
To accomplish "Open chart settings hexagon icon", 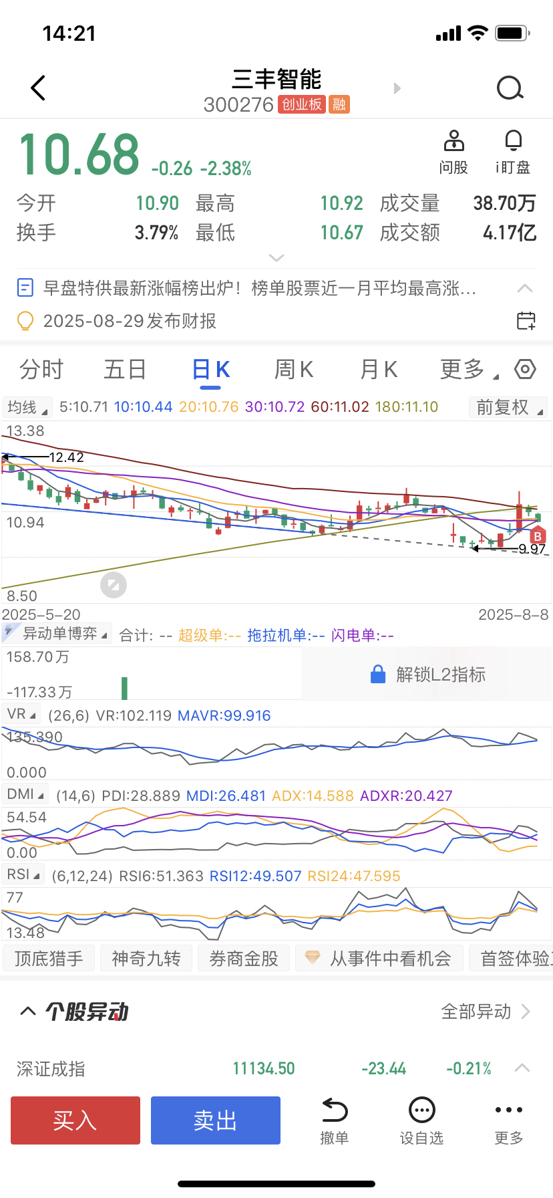I will [x=525, y=369].
